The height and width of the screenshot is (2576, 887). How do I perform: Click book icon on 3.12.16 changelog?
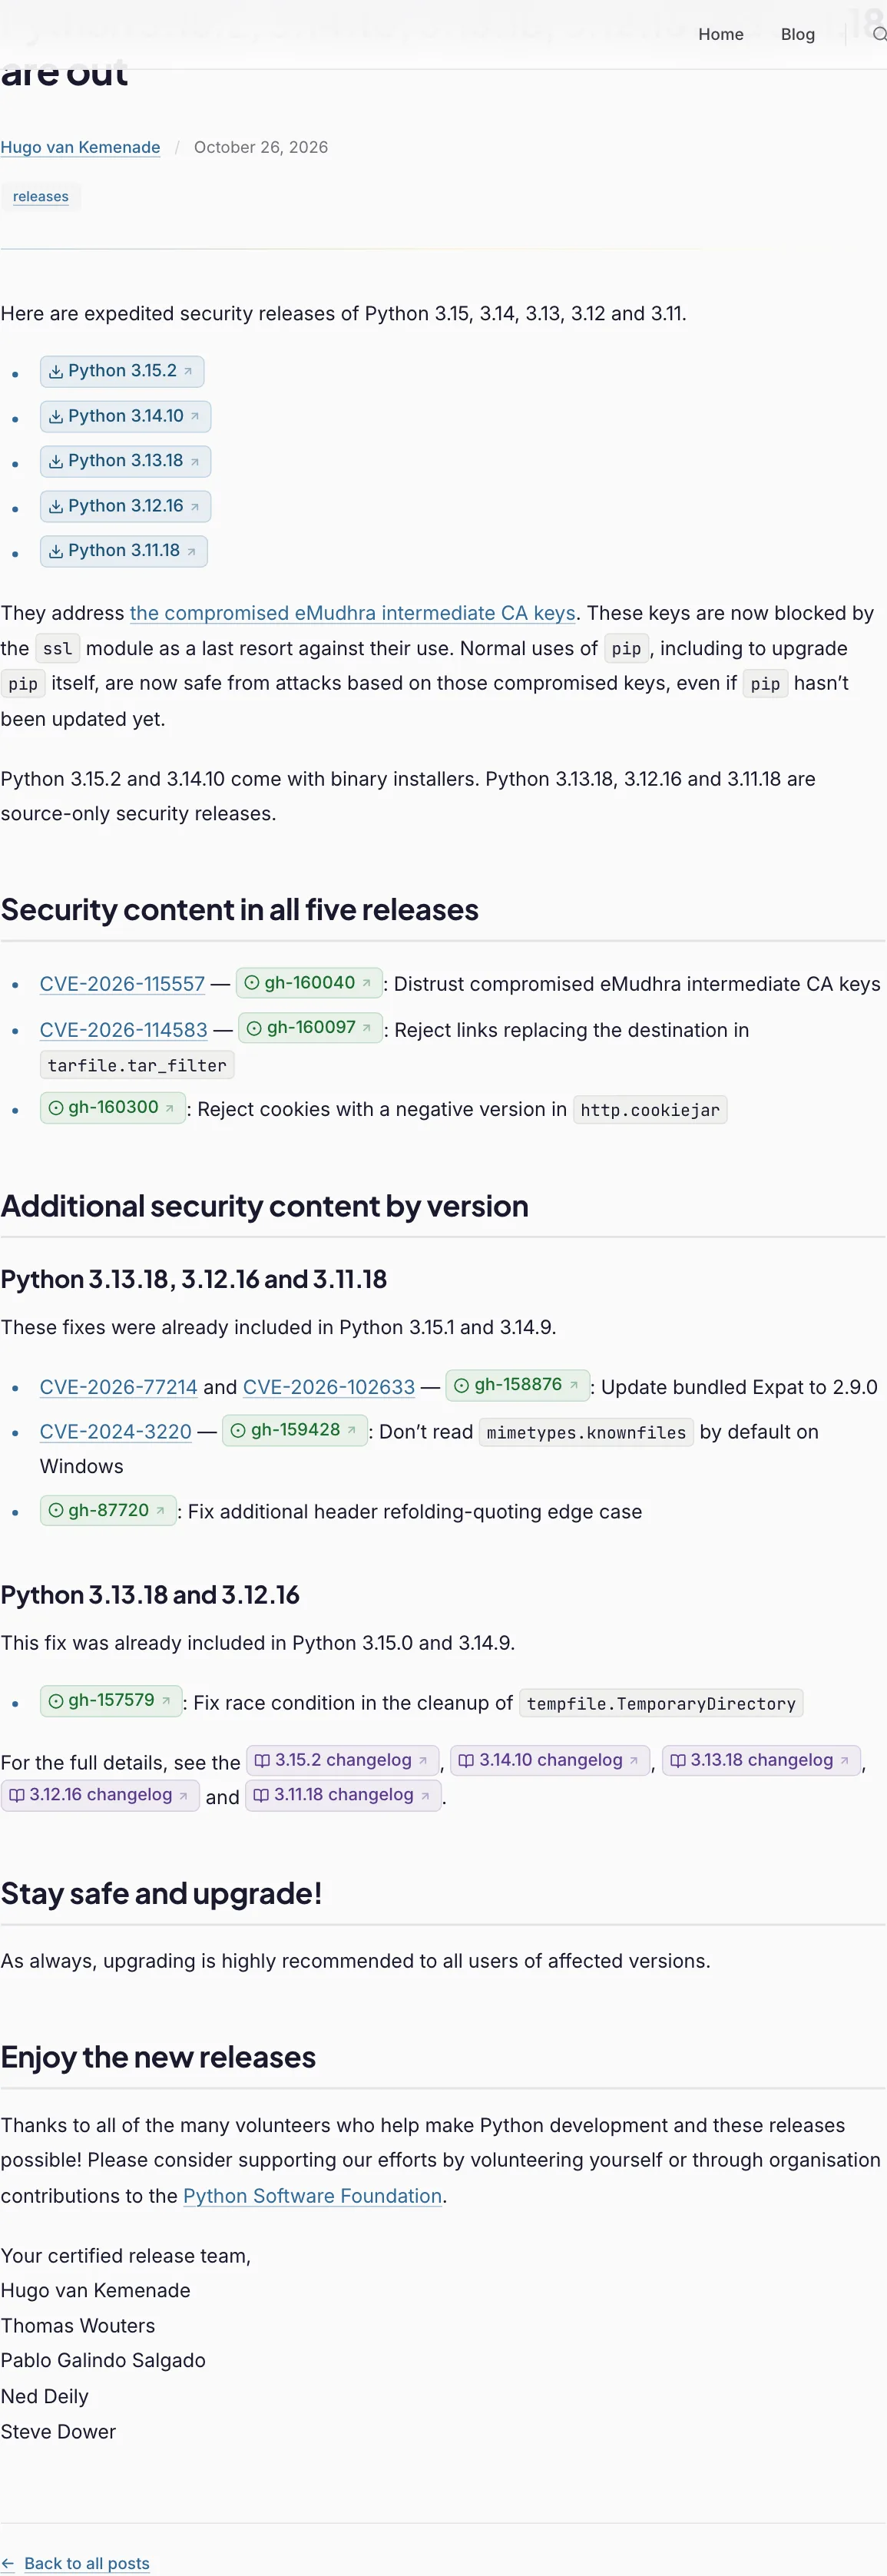pyautogui.click(x=17, y=1796)
